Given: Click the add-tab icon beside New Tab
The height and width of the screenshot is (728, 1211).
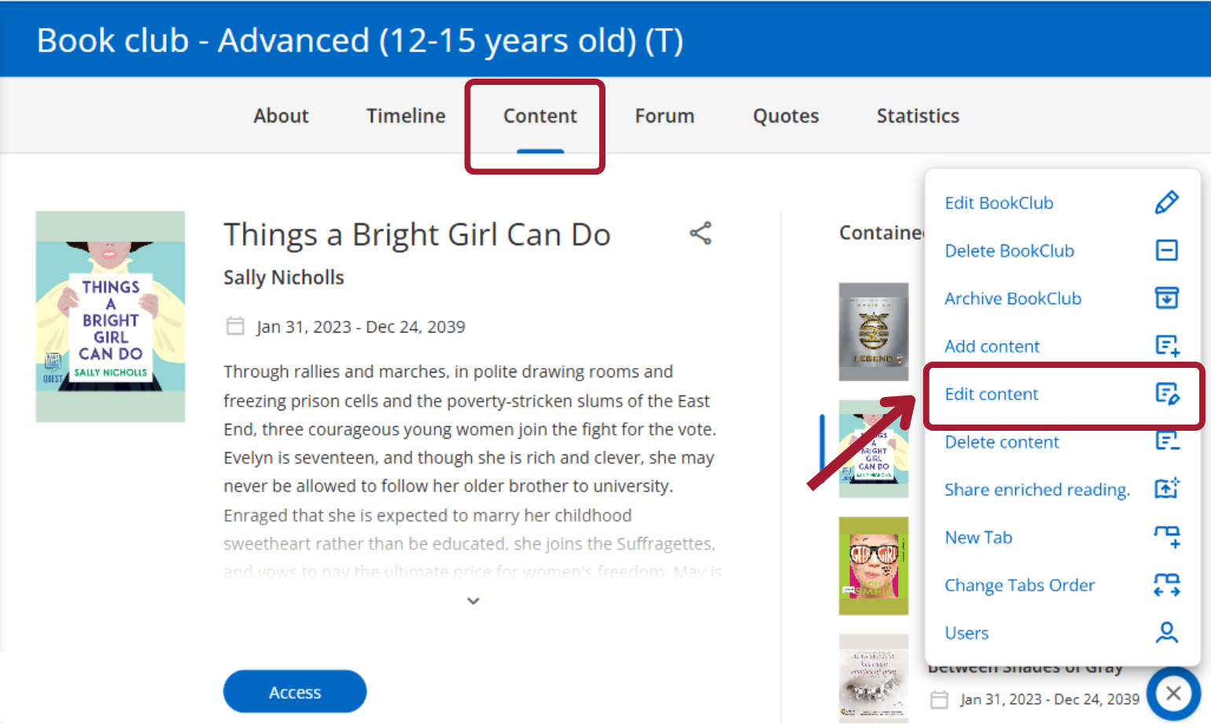Looking at the screenshot, I should 1167,537.
